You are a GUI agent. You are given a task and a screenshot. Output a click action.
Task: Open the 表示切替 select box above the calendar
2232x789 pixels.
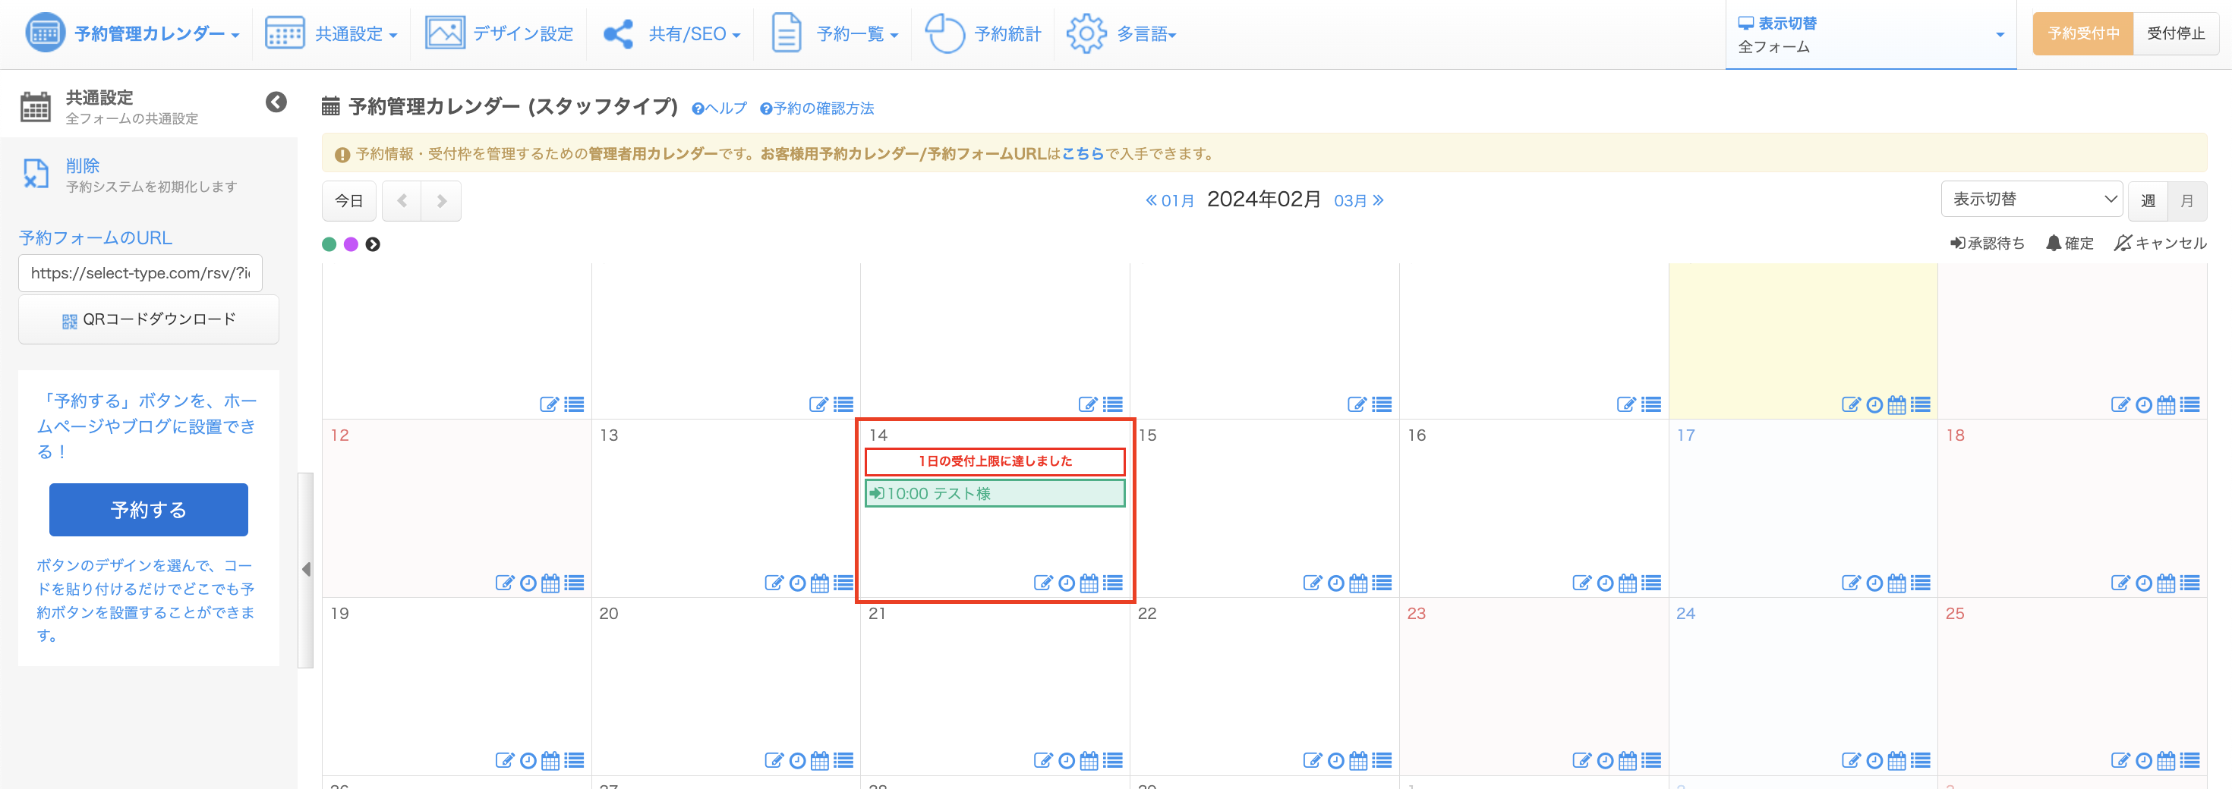click(x=2030, y=200)
